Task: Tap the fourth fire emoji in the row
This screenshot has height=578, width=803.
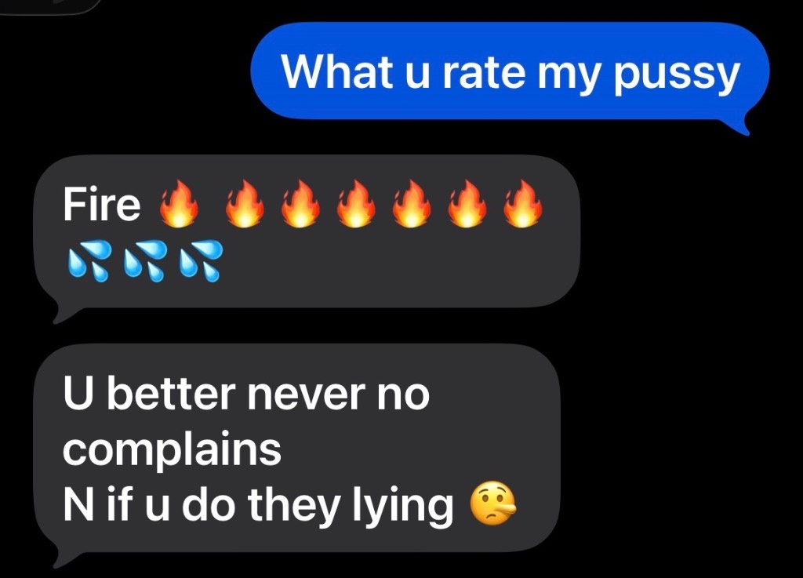Action: pyautogui.click(x=356, y=203)
